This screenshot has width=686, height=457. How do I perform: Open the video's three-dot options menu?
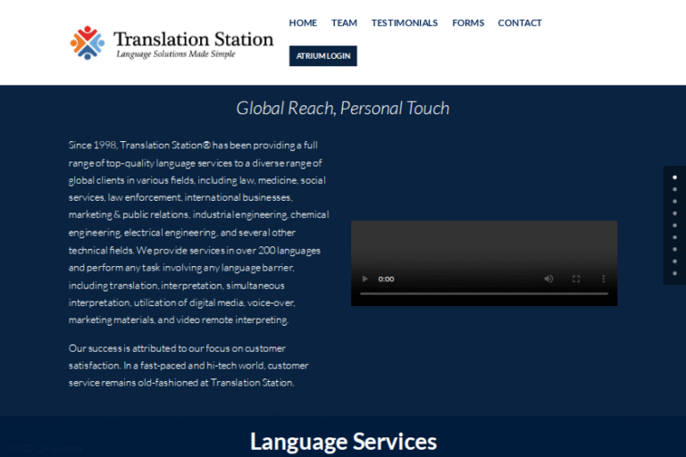(x=603, y=279)
